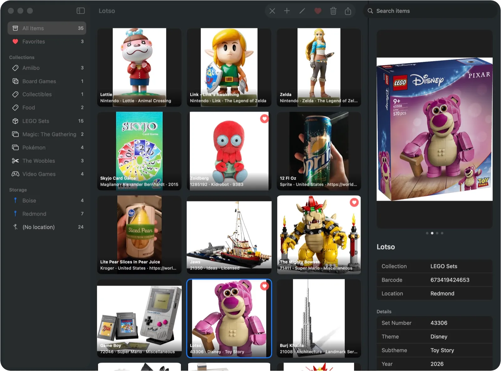
Task: Click the Lotso LEGO box image
Action: click(x=435, y=129)
